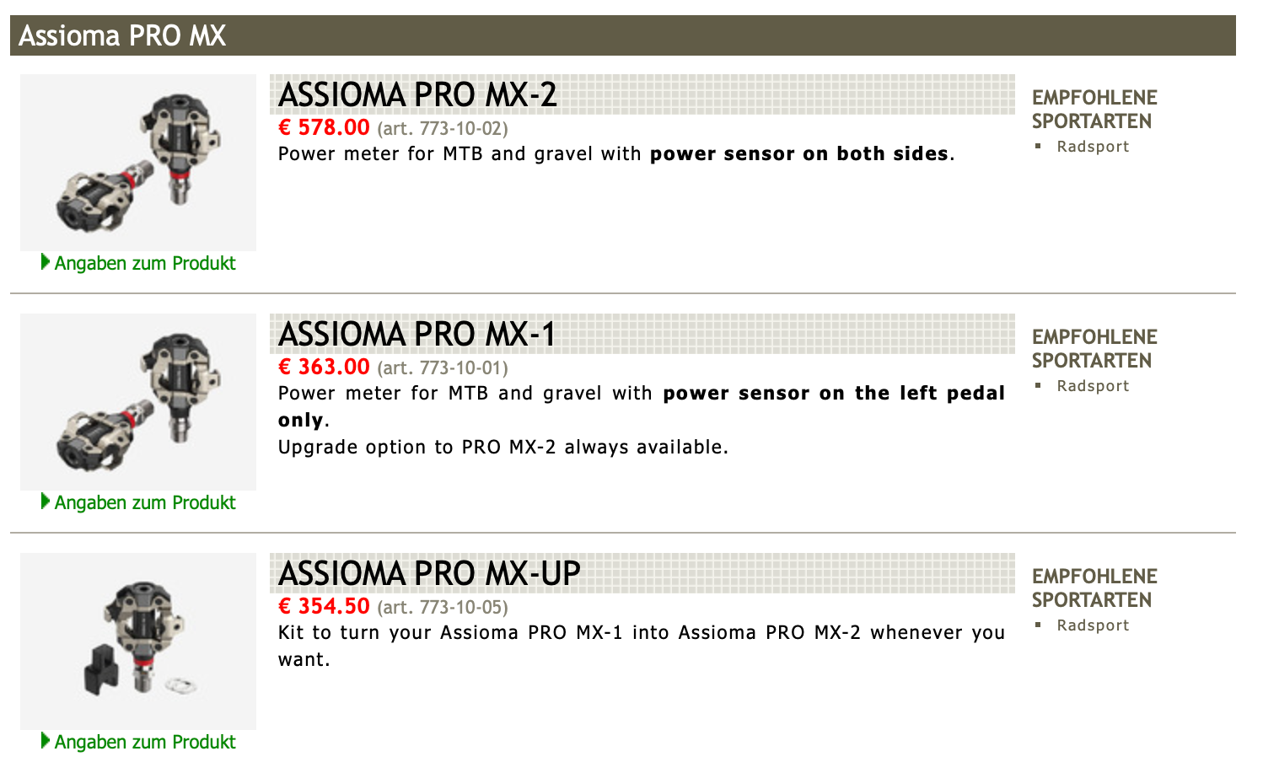Click Radsport in the MX-1 row

tap(1093, 386)
